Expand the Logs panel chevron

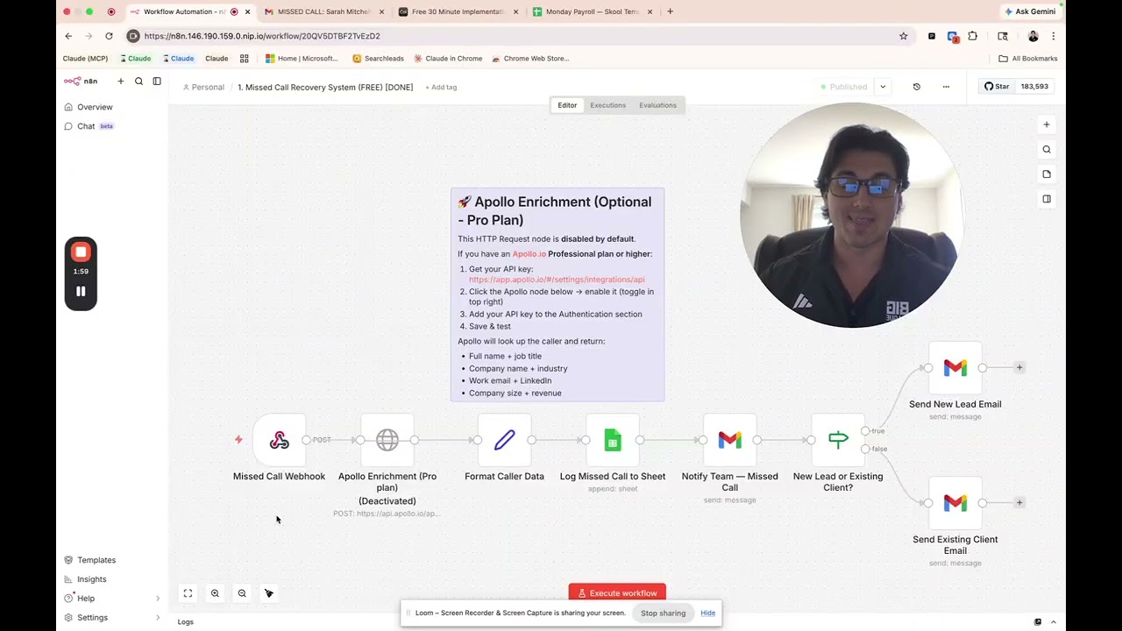pos(1054,622)
